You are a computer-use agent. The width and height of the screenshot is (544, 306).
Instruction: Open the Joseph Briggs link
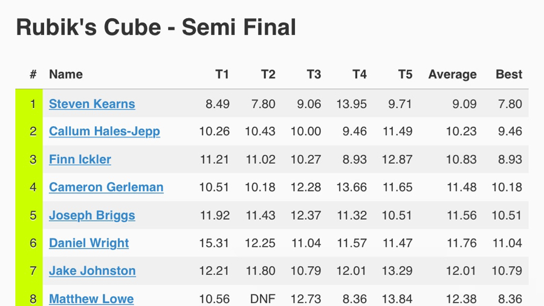point(92,215)
